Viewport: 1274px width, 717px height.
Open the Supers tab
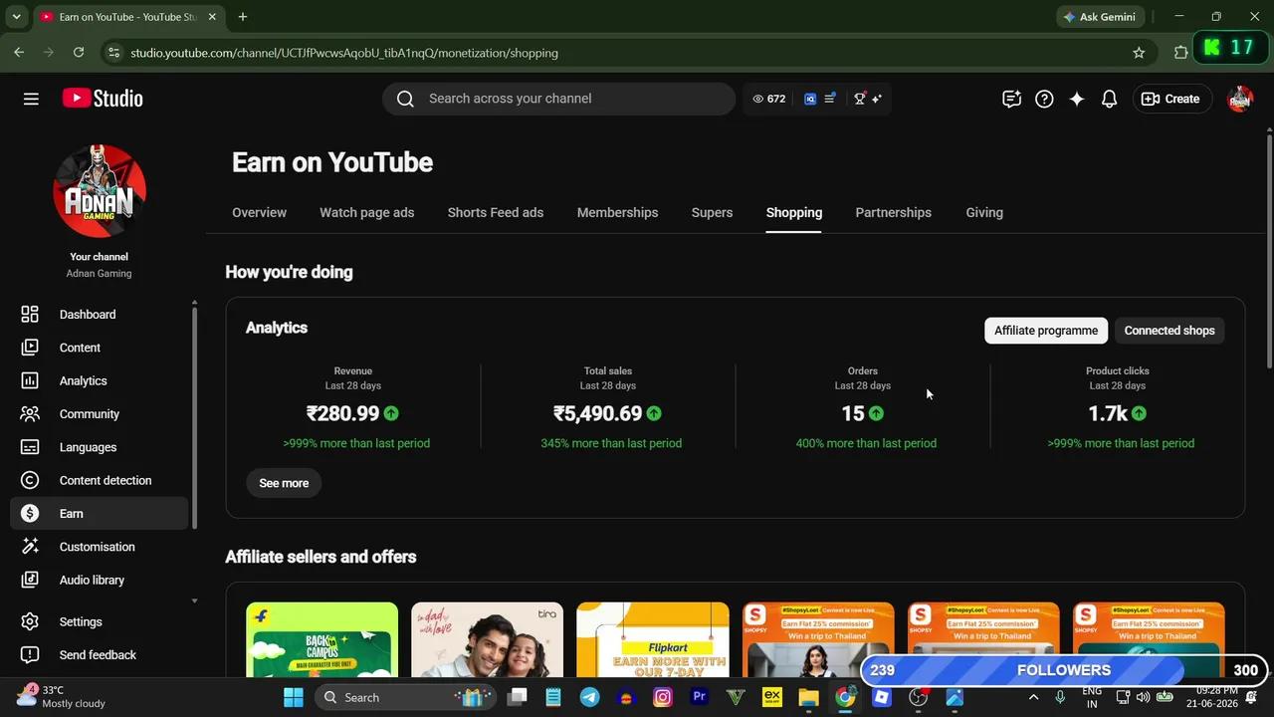[x=712, y=212]
